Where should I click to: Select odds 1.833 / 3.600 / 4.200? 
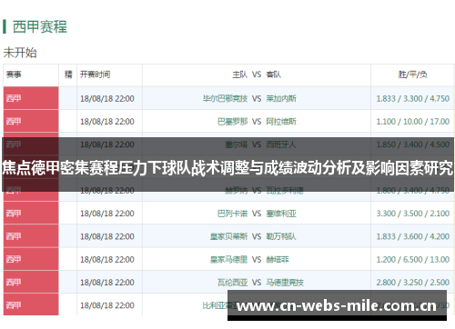pos(412,236)
